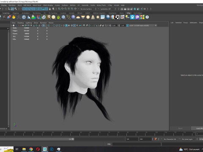Image resolution: width=203 pixels, height=152 pixels.
Task: Create a V-Ray dome light from shelf
Action: click(78, 17)
